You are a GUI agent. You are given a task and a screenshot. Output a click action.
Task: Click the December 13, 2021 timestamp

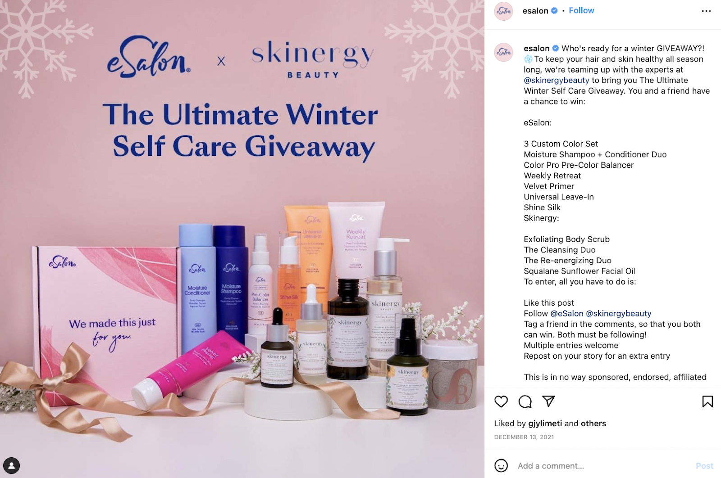524,437
